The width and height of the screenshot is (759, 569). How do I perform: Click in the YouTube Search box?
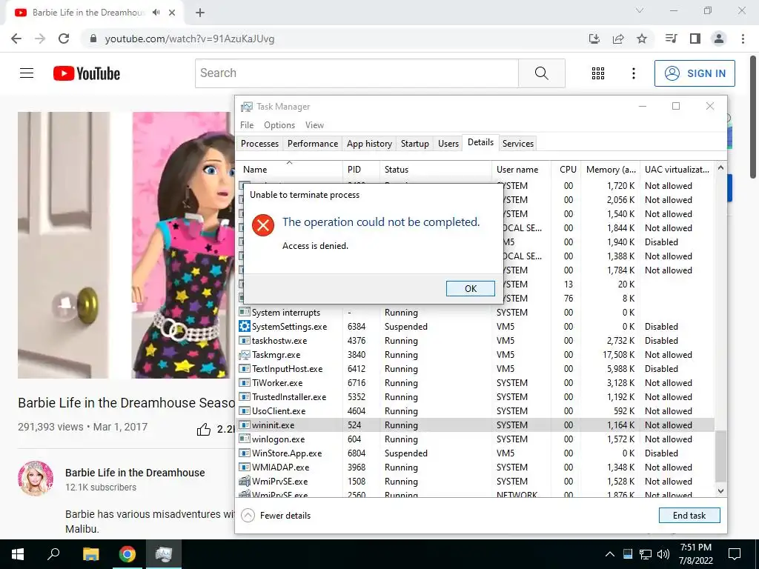[x=357, y=73]
